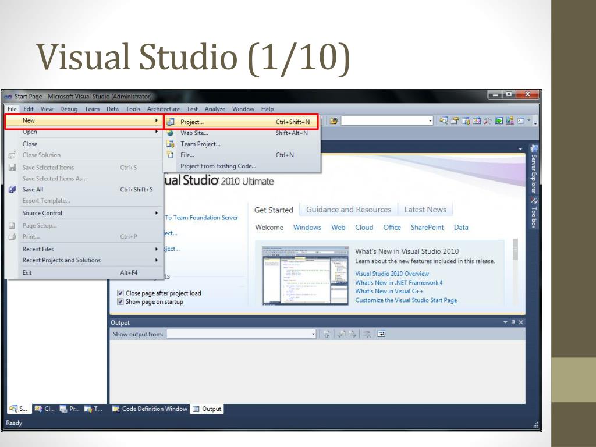Click the Ready status bar text
596x447 pixels.
[x=14, y=423]
